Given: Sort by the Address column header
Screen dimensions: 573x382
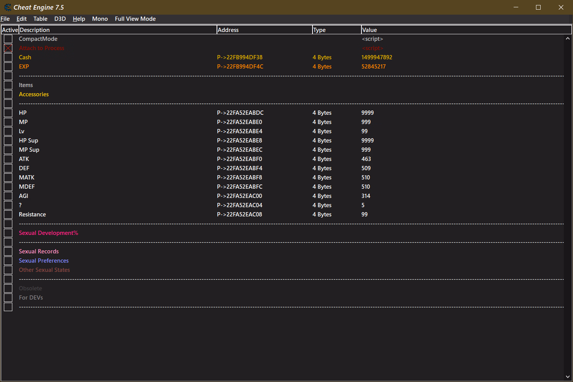Looking at the screenshot, I should point(264,30).
